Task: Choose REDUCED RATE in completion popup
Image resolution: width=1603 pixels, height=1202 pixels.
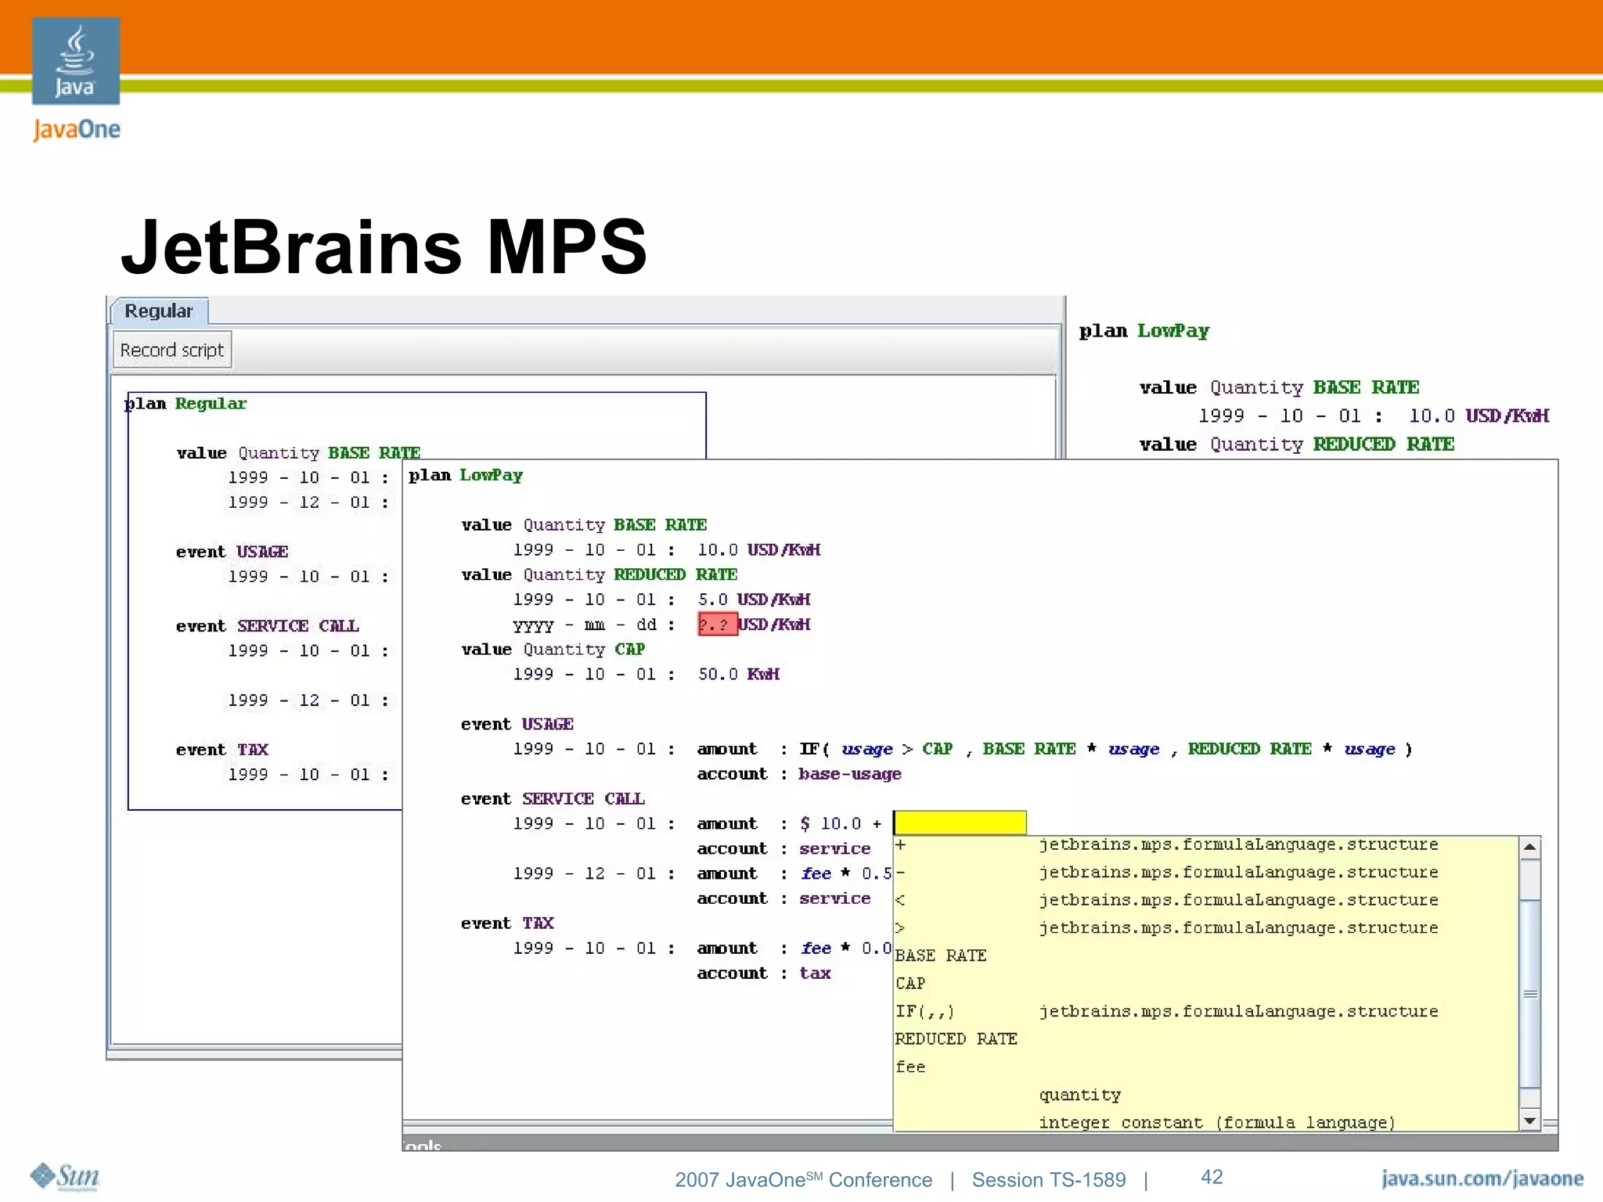Action: 1205,1039
